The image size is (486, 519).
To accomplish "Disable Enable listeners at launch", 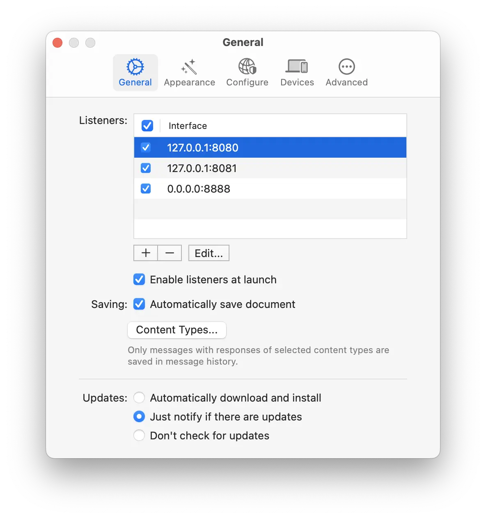I will point(139,280).
